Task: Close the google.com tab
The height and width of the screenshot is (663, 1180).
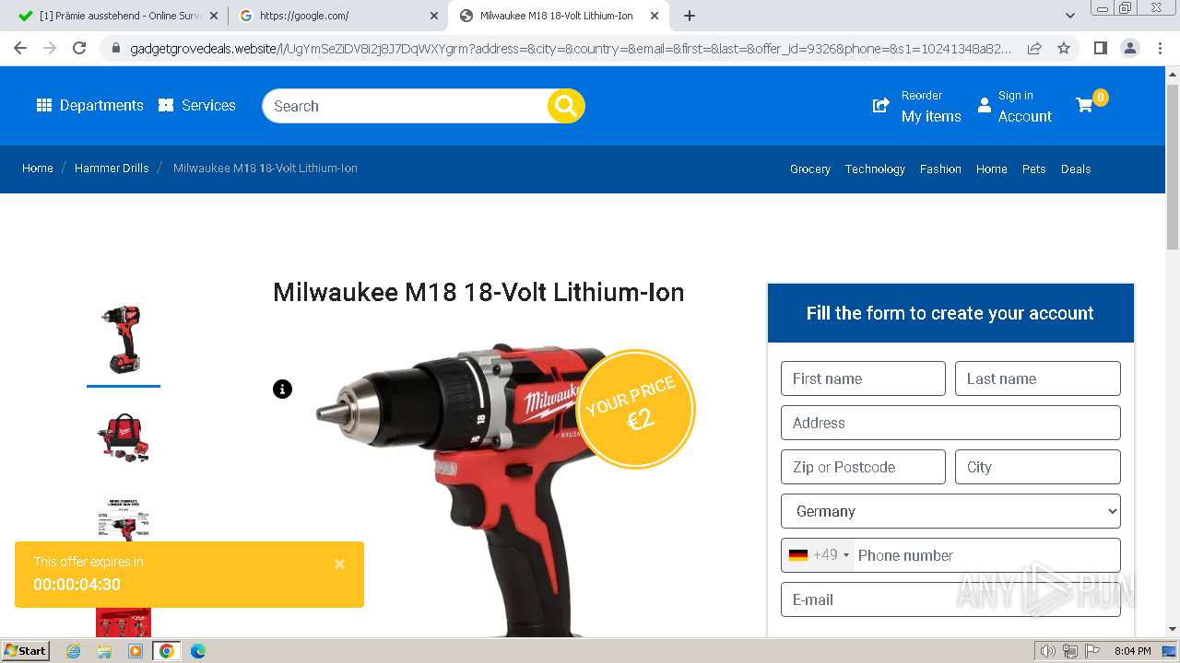Action: [x=434, y=16]
